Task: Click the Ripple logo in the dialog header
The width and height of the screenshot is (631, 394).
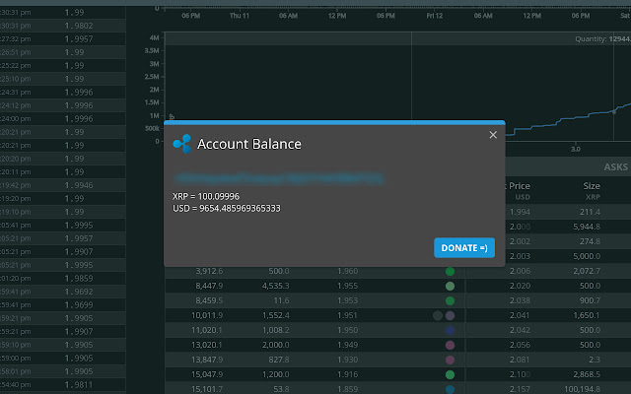Action: coord(181,144)
